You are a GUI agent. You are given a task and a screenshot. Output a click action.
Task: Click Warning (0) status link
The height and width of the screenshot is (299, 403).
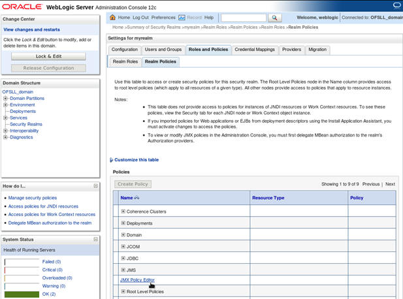(x=54, y=286)
